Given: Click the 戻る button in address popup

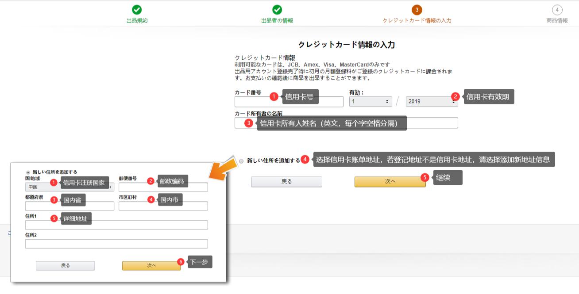Looking at the screenshot, I should (66, 266).
